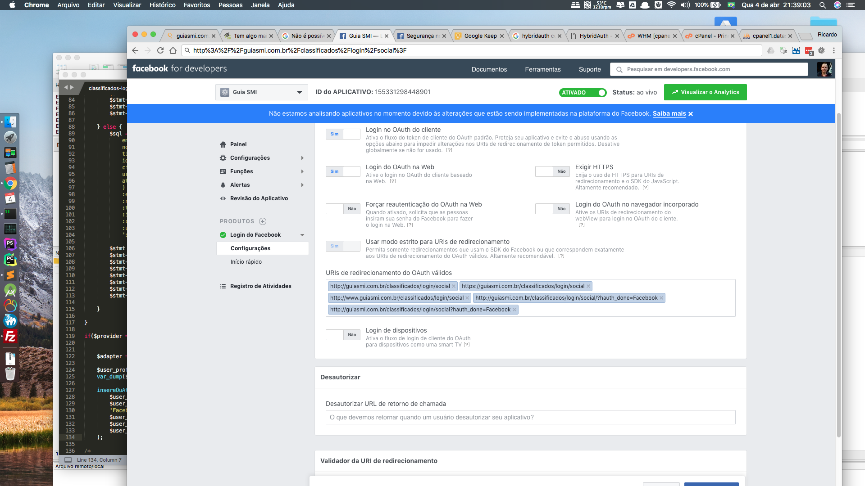Click the Chrome address bar
The width and height of the screenshot is (865, 486).
coord(472,50)
